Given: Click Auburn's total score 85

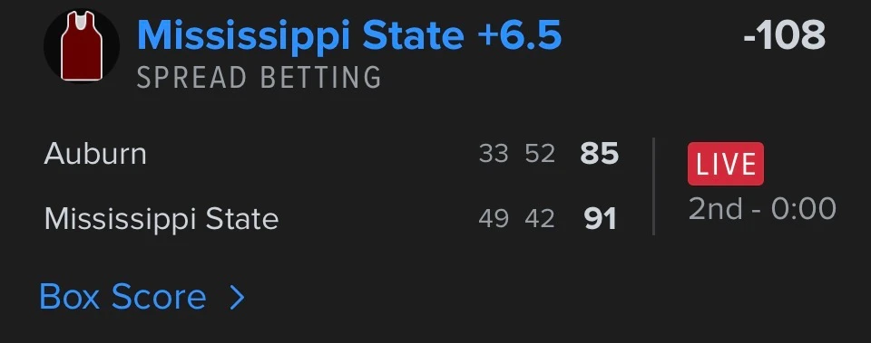Looking at the screenshot, I should click(x=600, y=154).
